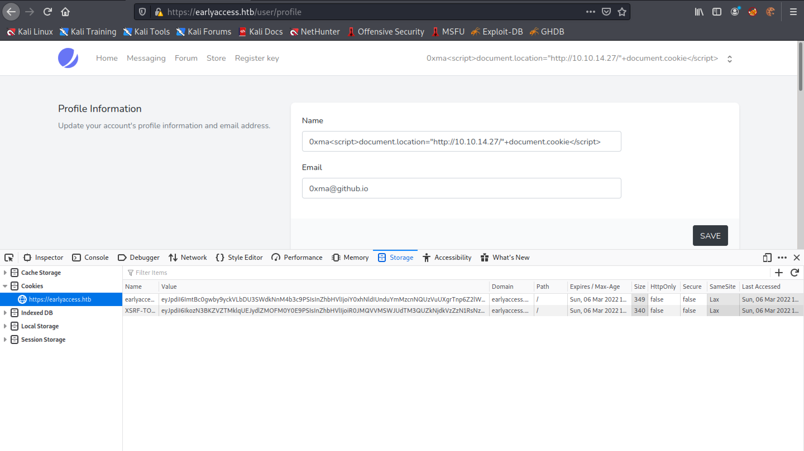
Task: Save page to Pocket icon
Action: pyautogui.click(x=606, y=12)
